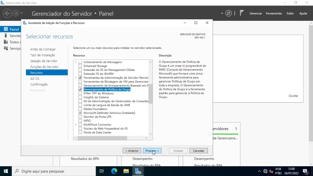Select Núcleo da Web Hospedável do IIS text
The image size is (313, 176).
tap(105, 129)
